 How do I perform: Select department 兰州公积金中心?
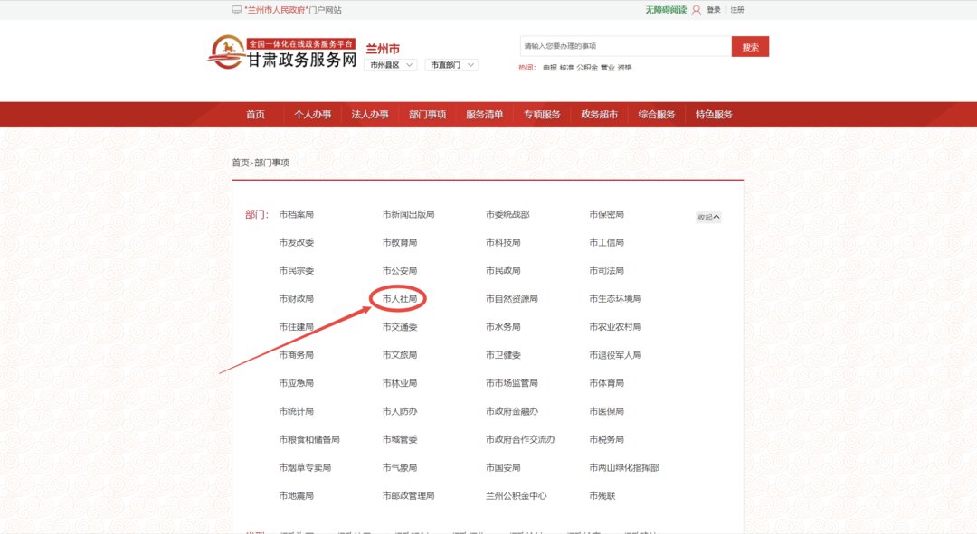click(516, 495)
